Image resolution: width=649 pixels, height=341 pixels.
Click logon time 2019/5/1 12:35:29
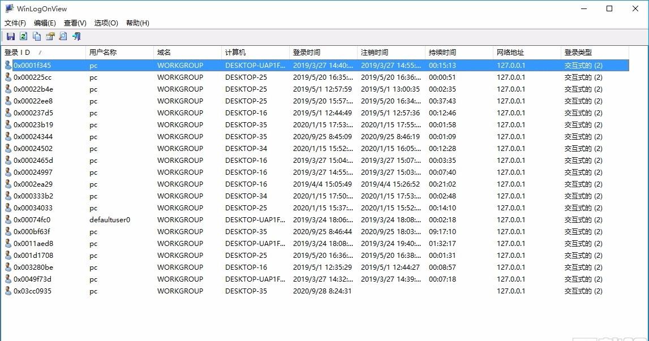pyautogui.click(x=323, y=267)
